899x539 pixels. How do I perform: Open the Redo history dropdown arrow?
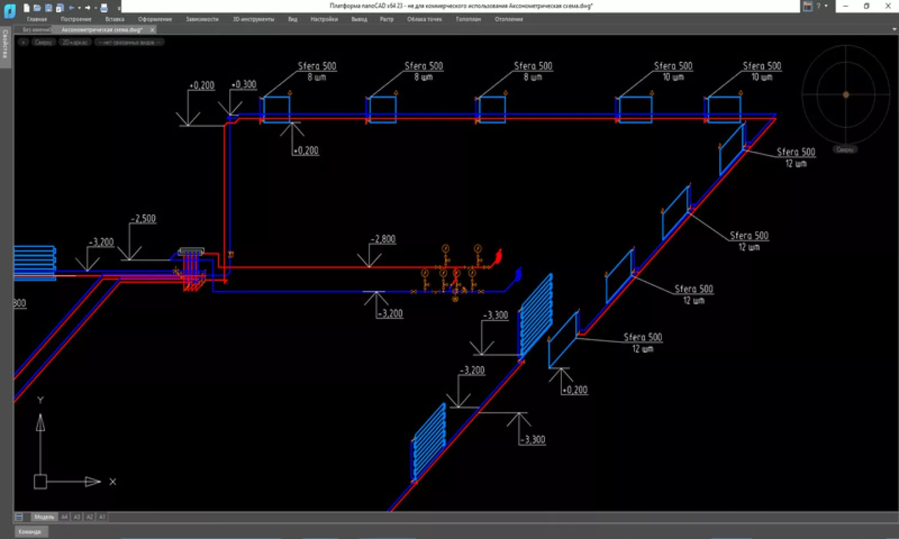click(96, 8)
